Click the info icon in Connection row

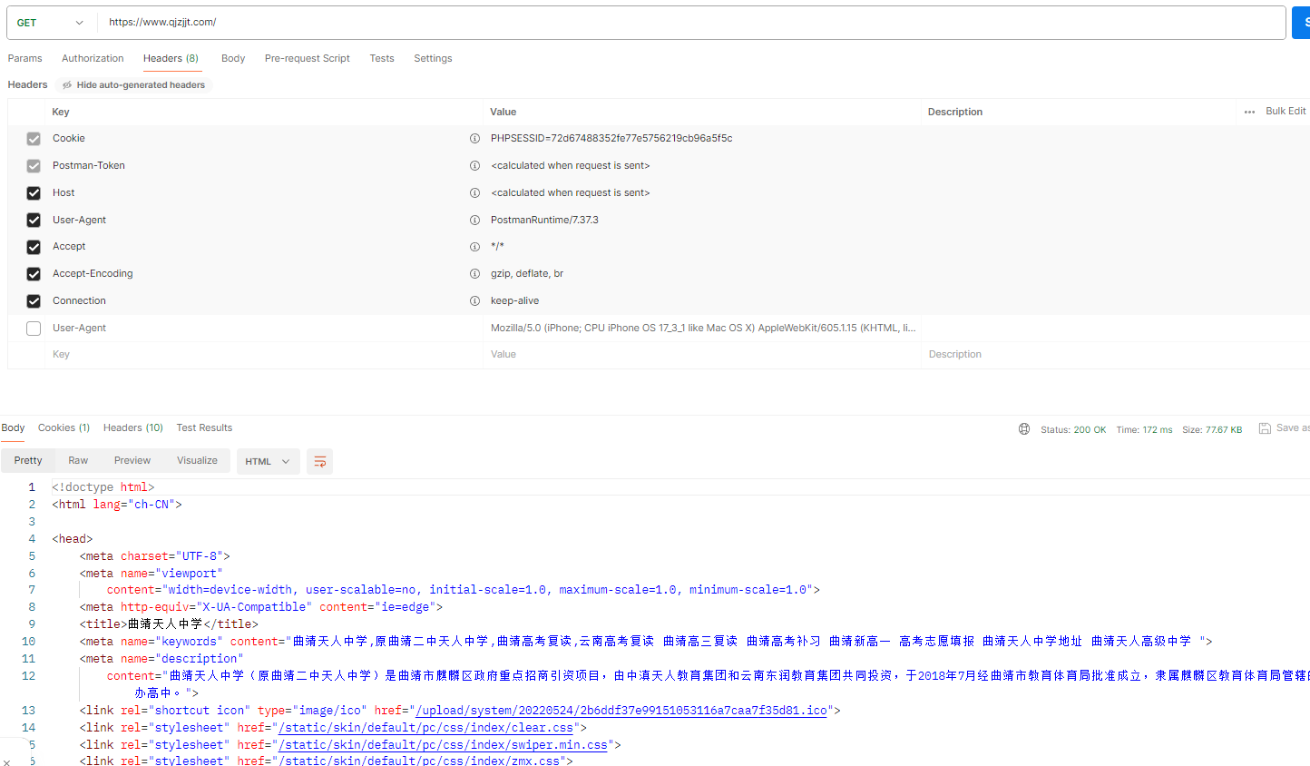tap(474, 301)
